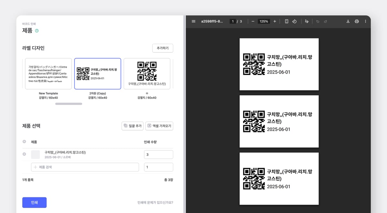Screen dimensions: 387x213
Task: Open the PDF viewer hamburger menu
Action: pyautogui.click(x=193, y=21)
